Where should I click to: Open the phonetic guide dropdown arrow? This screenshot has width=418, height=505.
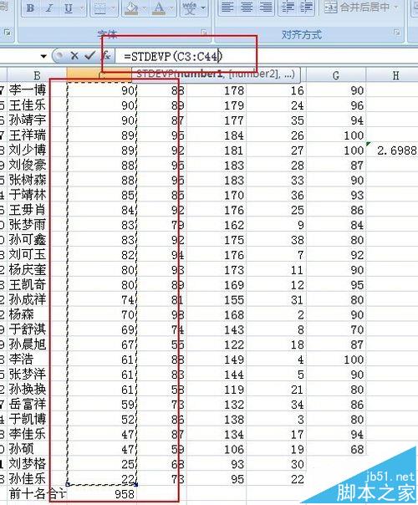tap(203, 8)
